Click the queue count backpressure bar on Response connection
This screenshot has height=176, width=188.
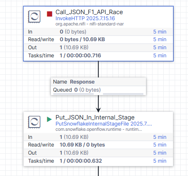73,94
